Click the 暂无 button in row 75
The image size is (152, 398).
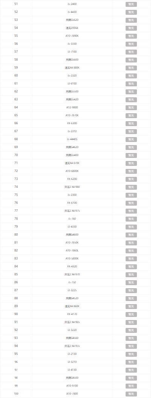(131, 195)
